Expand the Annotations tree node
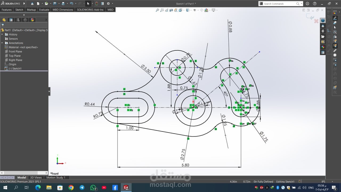Screen dimensions: 341x192 2,43
